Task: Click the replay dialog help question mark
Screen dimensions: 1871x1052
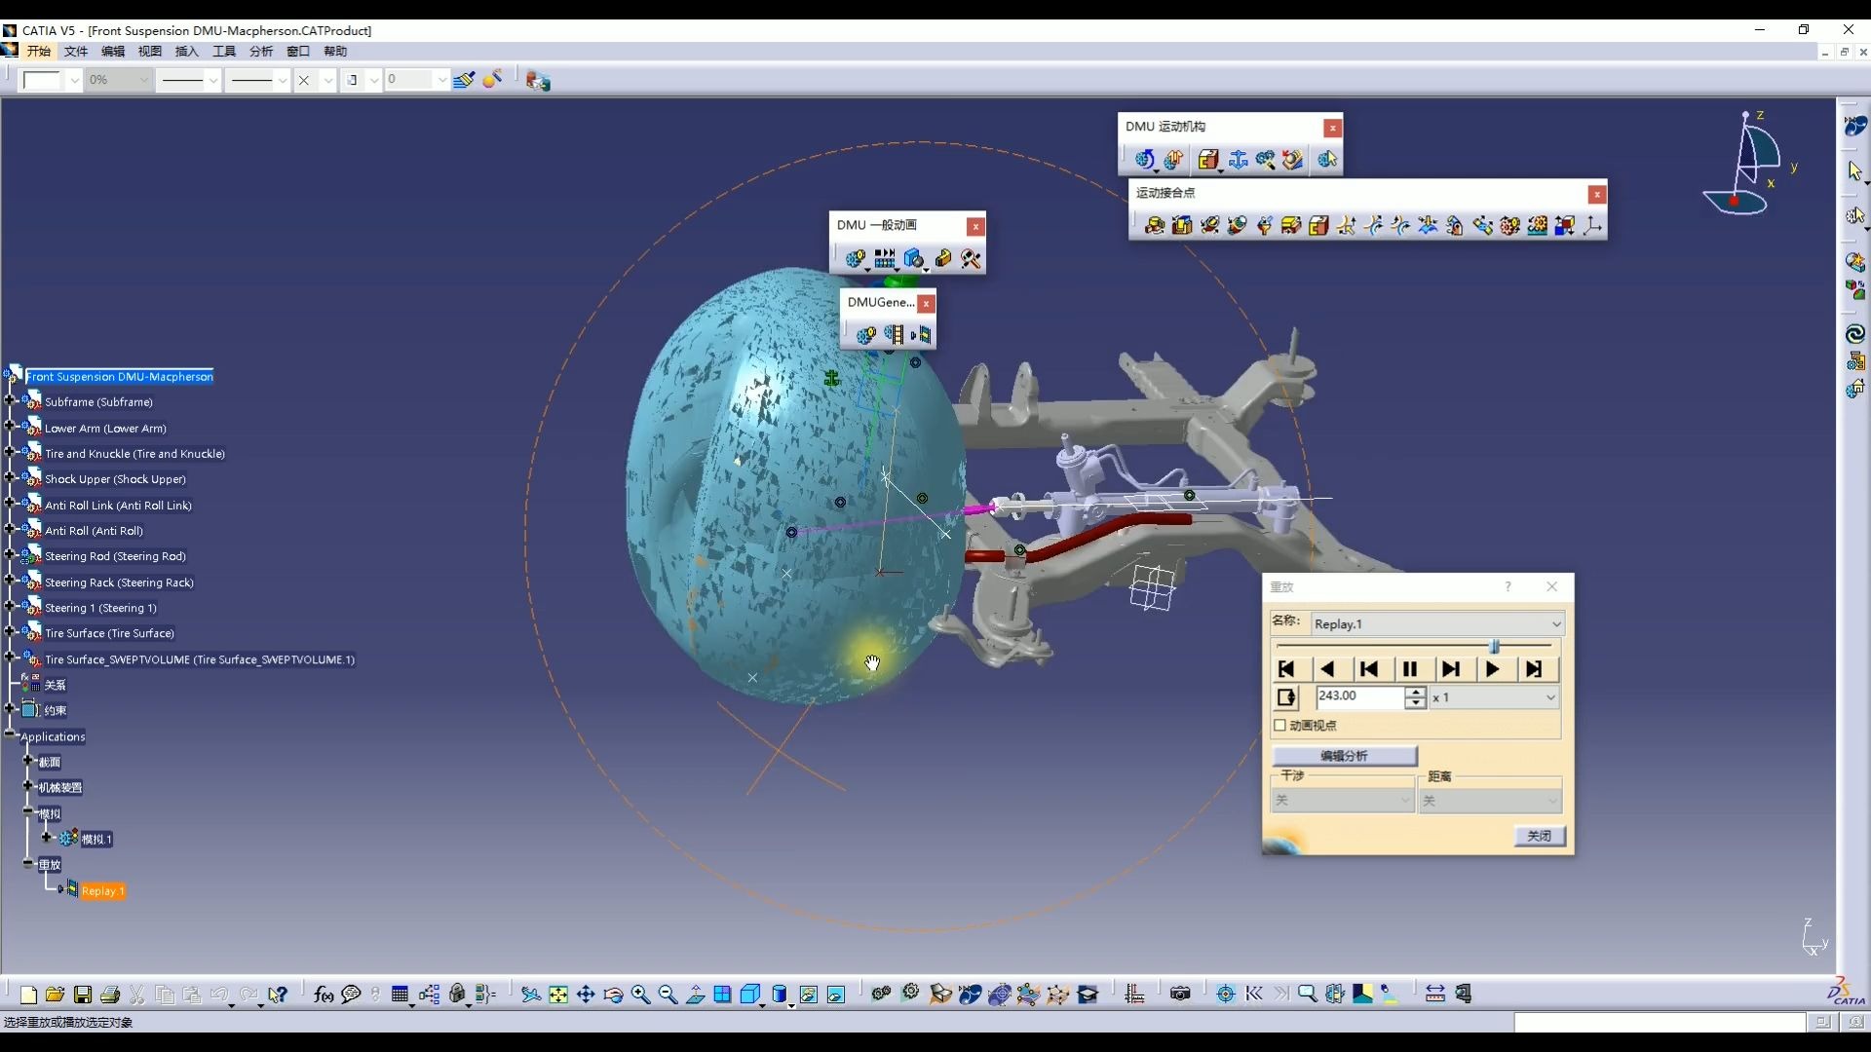Action: point(1508,586)
